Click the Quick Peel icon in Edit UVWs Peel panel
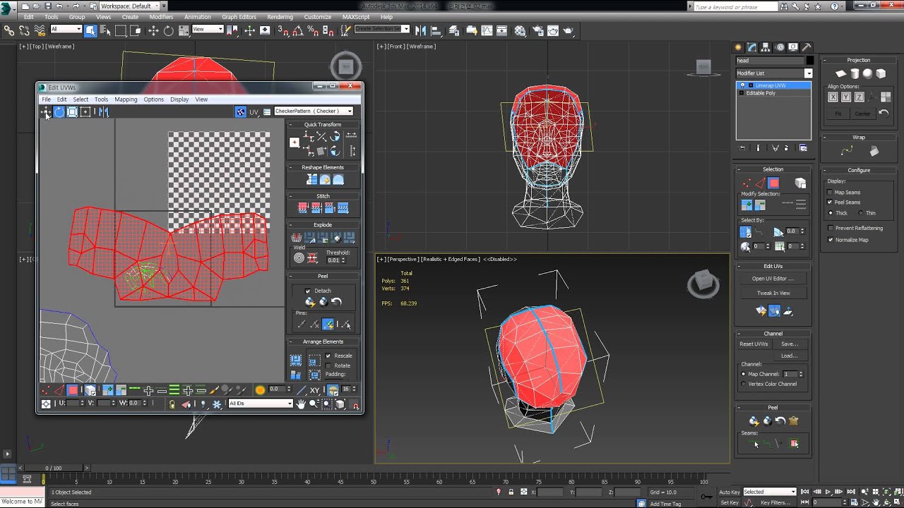904x508 pixels. [x=310, y=302]
